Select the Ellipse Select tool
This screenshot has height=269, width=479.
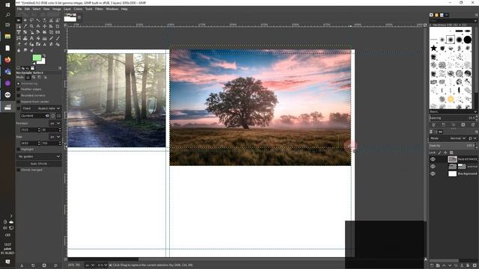(x=25, y=20)
